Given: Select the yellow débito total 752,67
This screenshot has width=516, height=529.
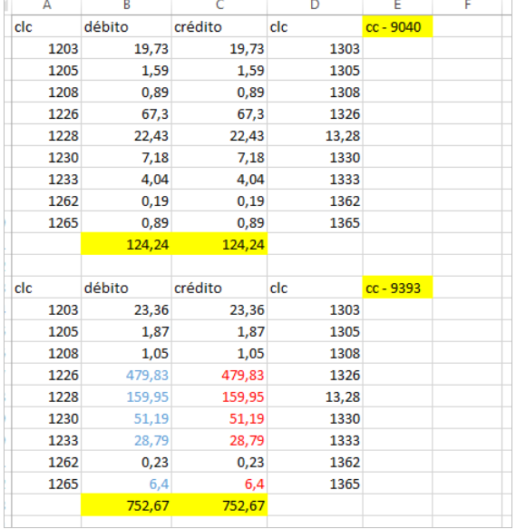Looking at the screenshot, I should point(126,505).
